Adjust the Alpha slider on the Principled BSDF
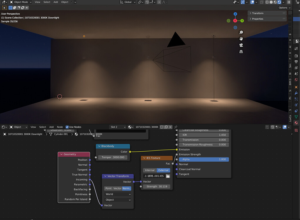The image size is (300, 220). tap(204, 159)
